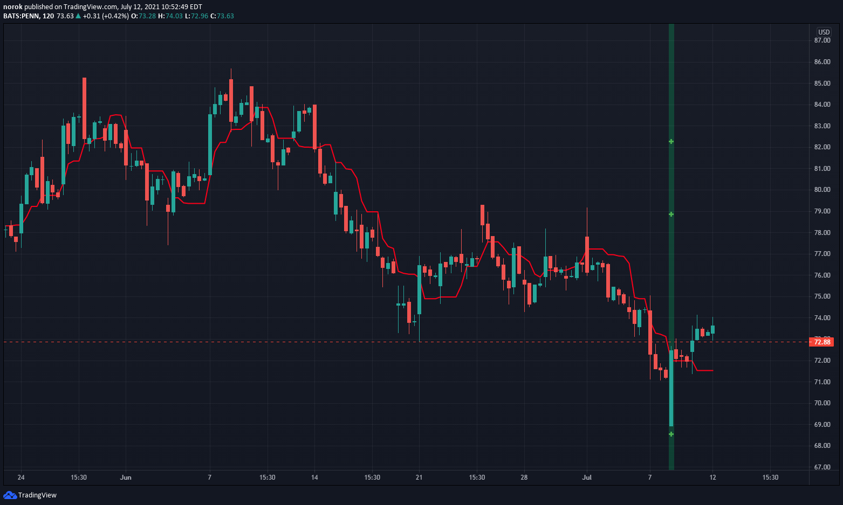Viewport: 843px width, 505px height.
Task: Click the 84.00 price axis label
Action: coord(822,105)
